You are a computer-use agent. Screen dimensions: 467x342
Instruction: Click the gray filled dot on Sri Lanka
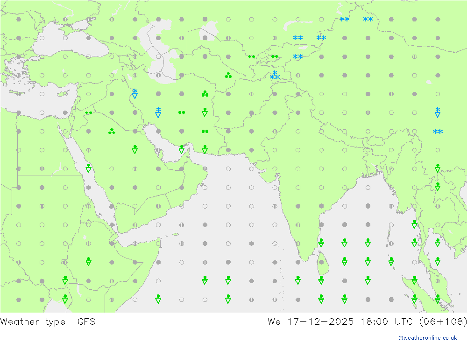pyautogui.click(x=321, y=262)
